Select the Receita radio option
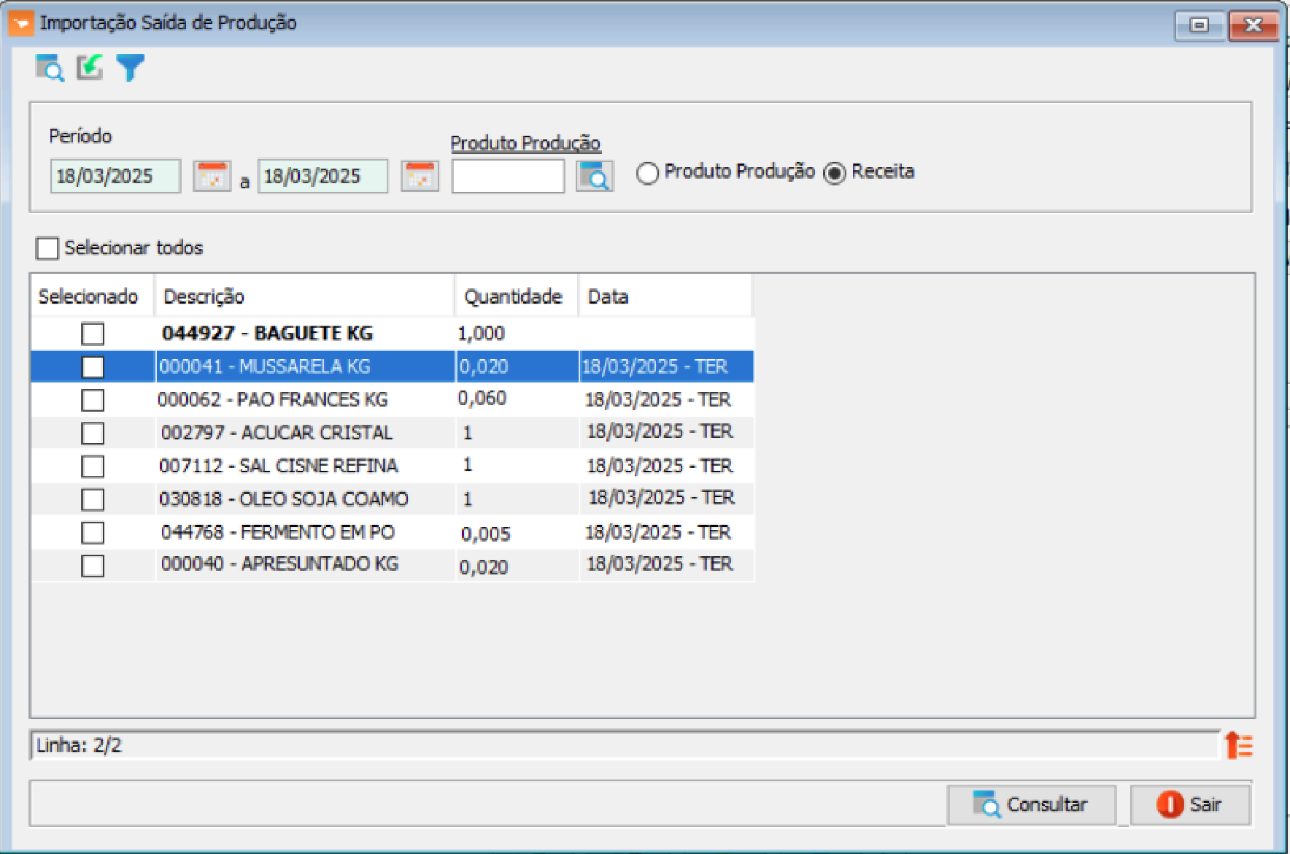1290x854 pixels. coord(834,173)
